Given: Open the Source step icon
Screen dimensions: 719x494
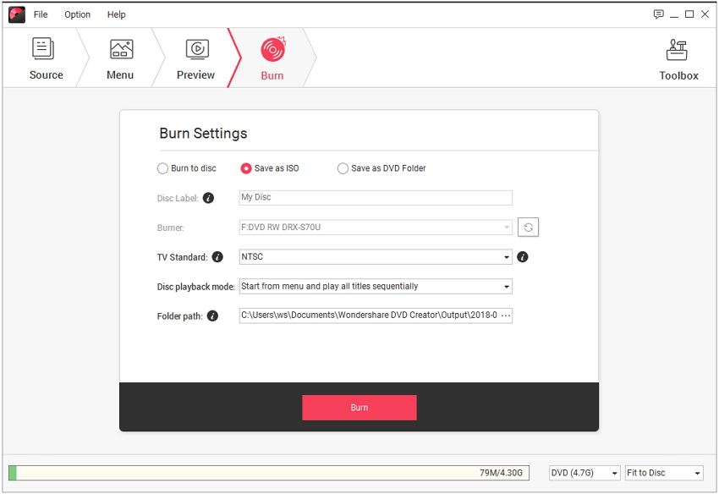Looking at the screenshot, I should [x=44, y=49].
